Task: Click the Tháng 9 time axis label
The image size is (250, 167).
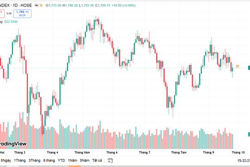Action: 208,153
